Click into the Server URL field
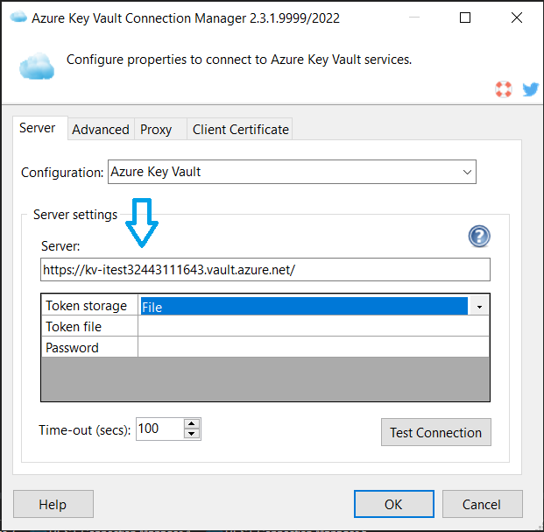 coord(265,270)
